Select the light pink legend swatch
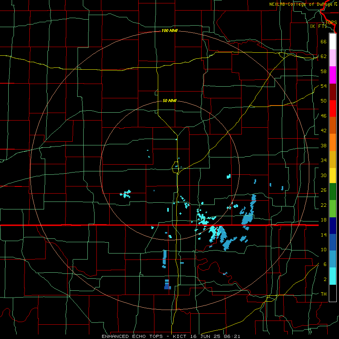Screen dimensions: 339x339 tap(333, 58)
